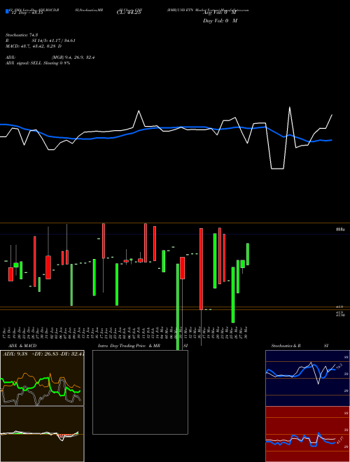The width and height of the screenshot is (350, 462).
Task: Click the last green candle above 30 Mar
Action: (x=248, y=254)
